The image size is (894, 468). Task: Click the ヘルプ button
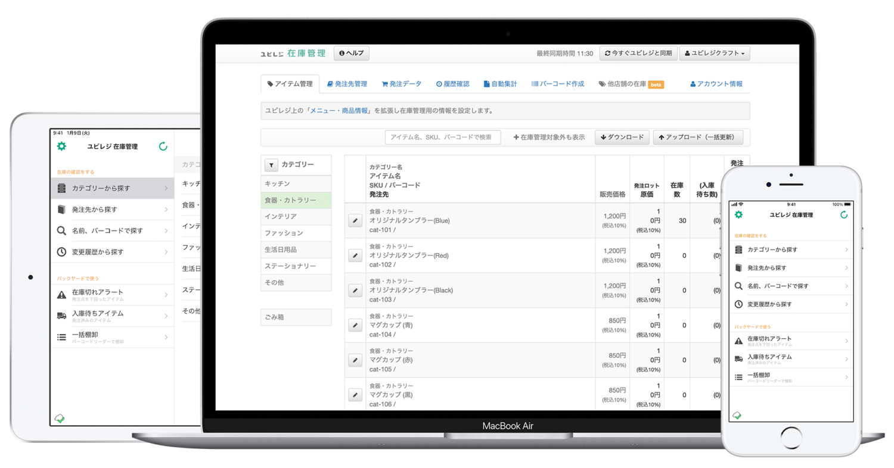pyautogui.click(x=352, y=54)
